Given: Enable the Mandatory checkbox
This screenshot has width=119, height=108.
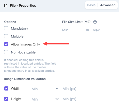Looking at the screenshot, I should [x=6, y=28].
